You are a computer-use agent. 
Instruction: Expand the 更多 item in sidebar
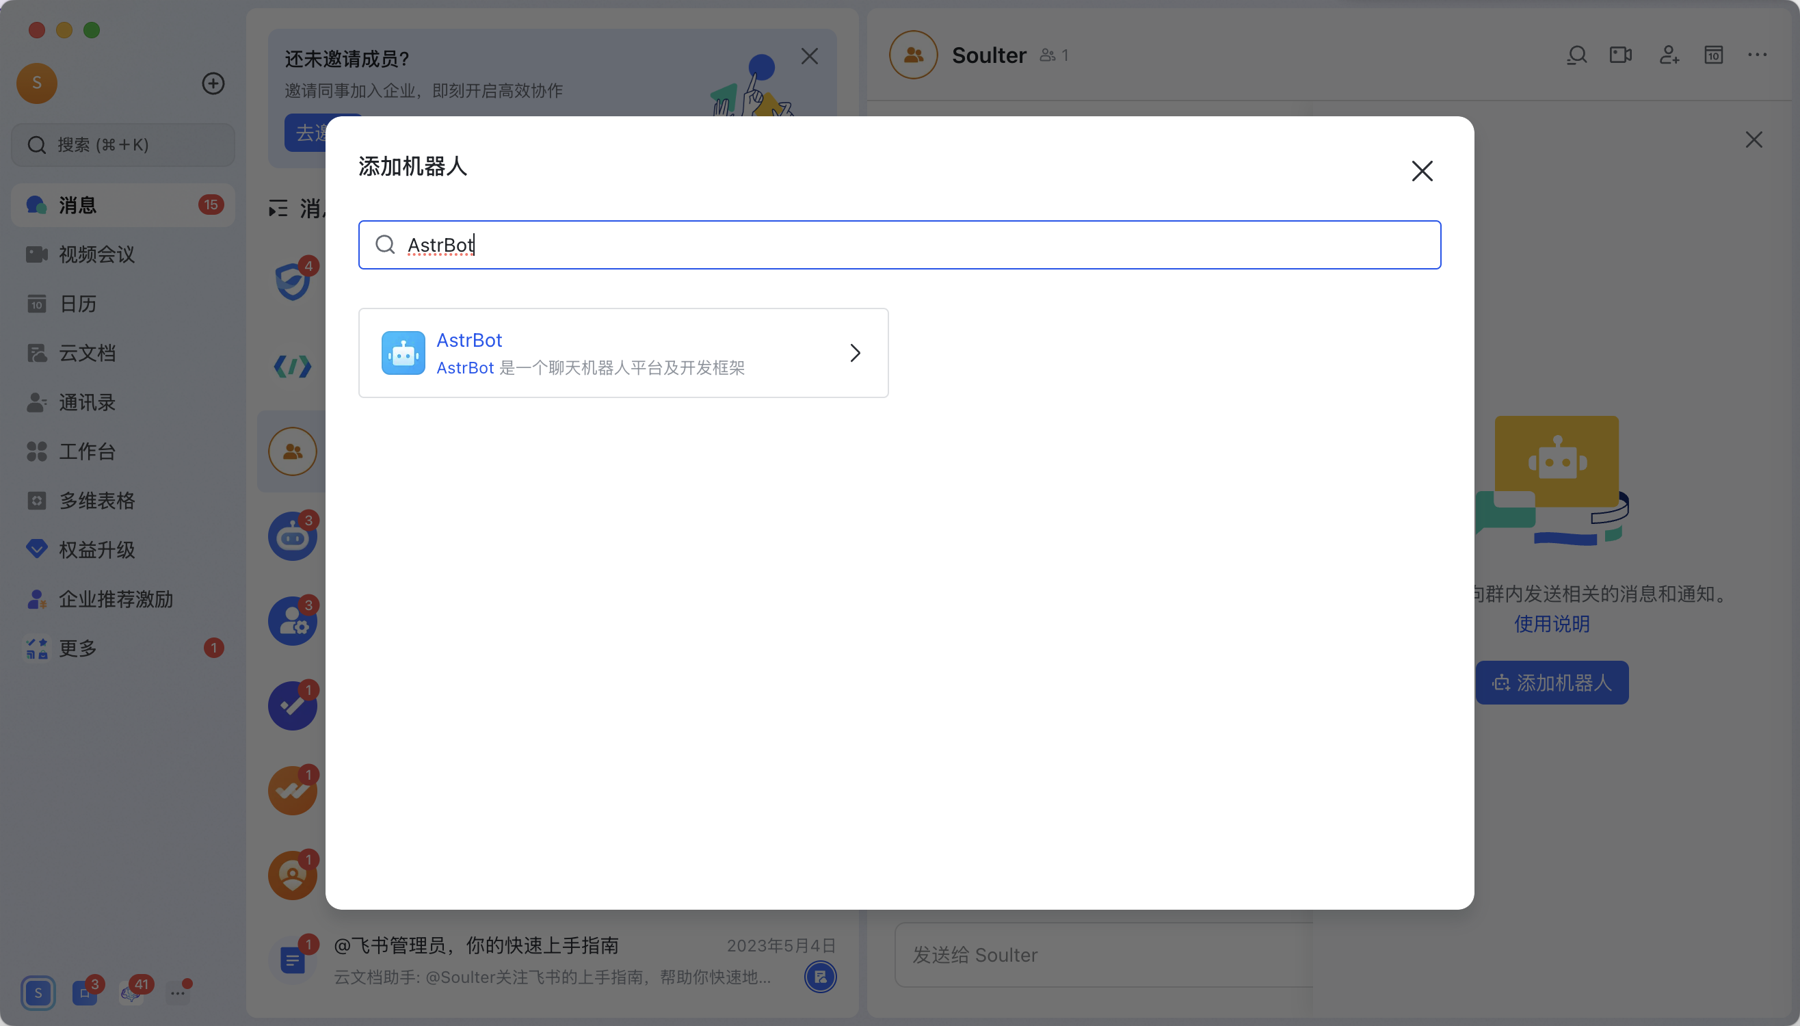point(77,648)
